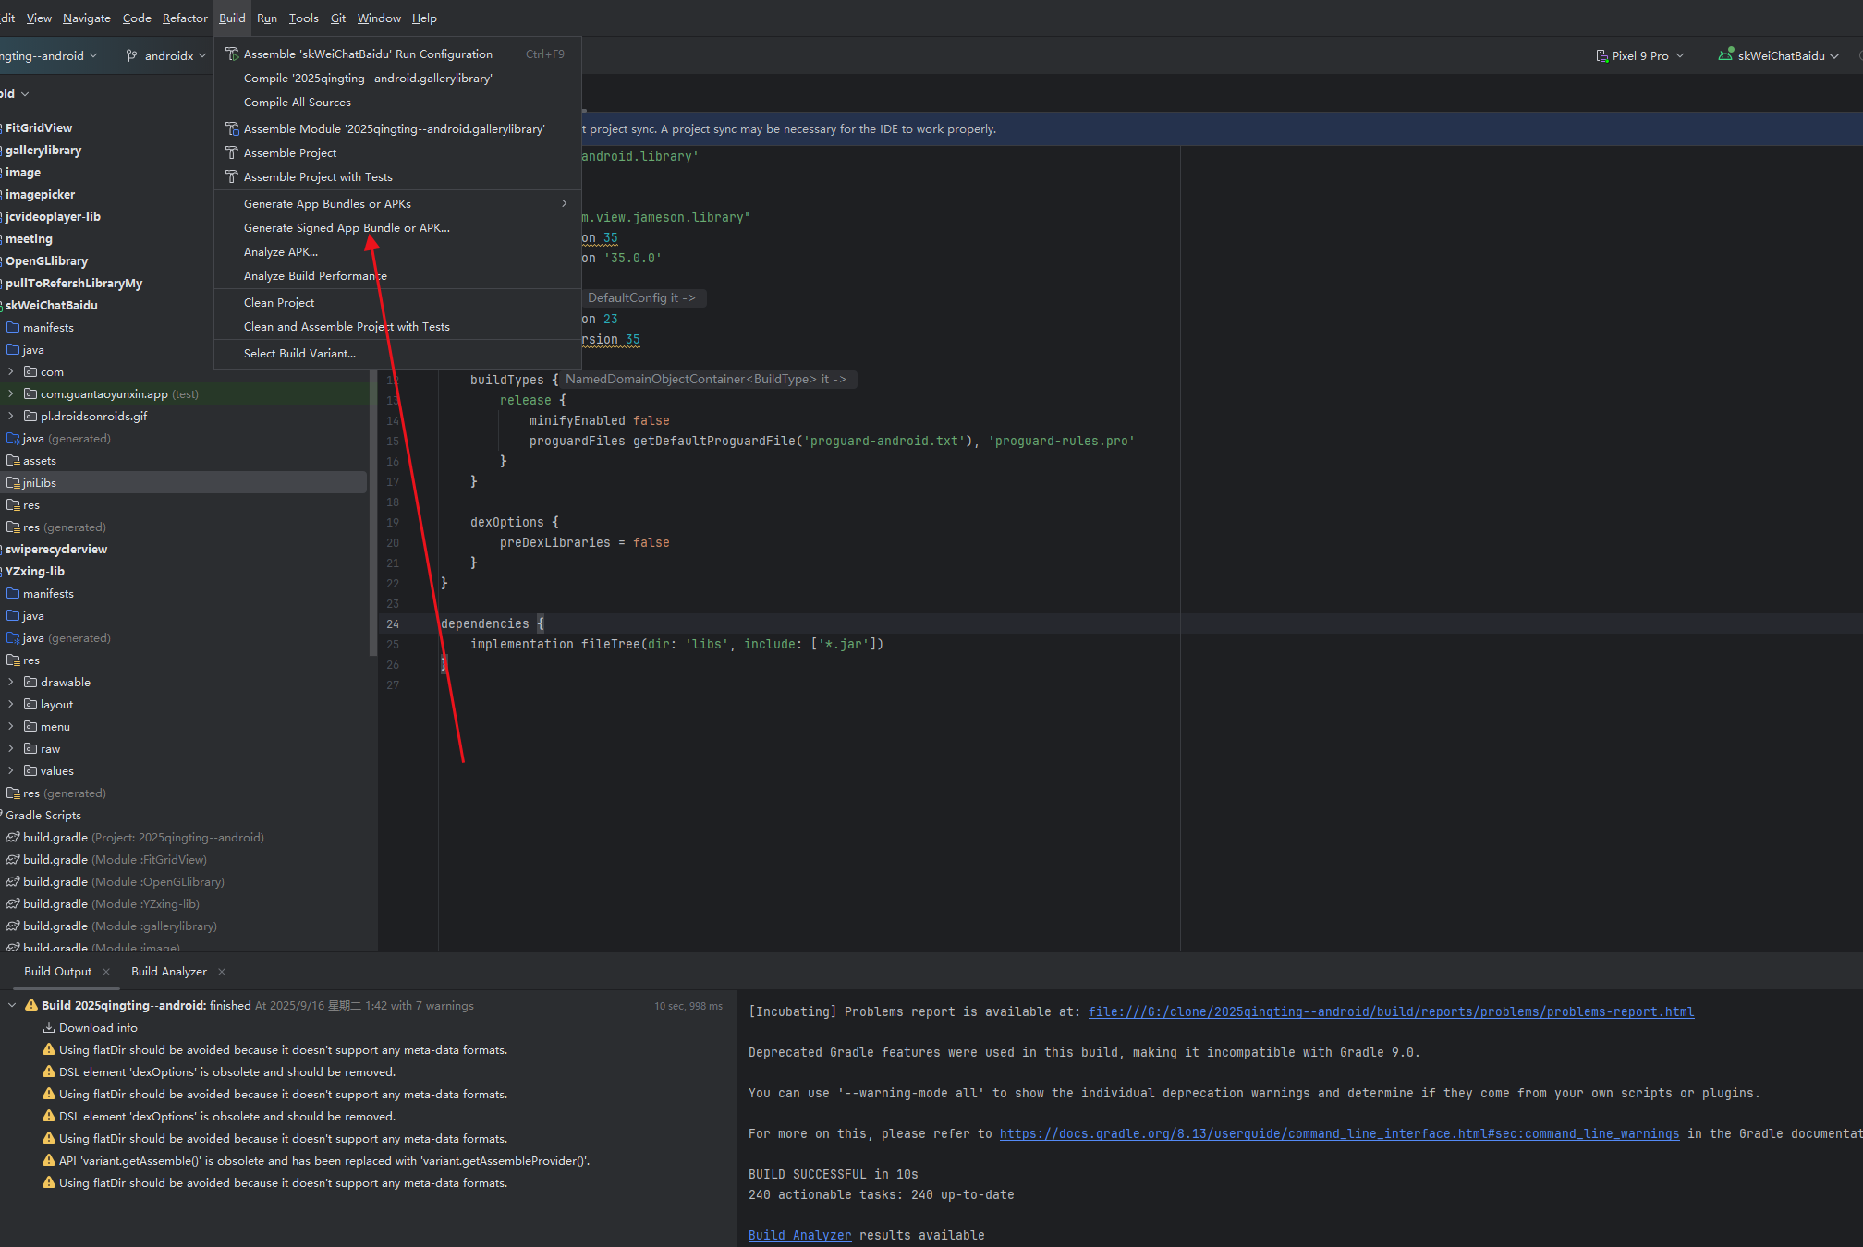Switch to the Build Analyzer tab
This screenshot has width=1863, height=1247.
(169, 971)
